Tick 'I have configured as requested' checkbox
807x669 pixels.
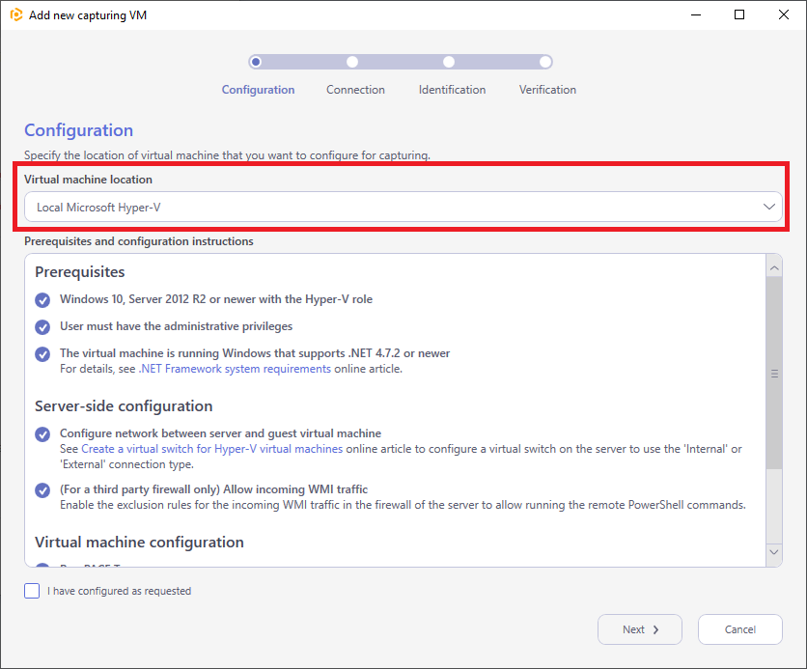32,591
